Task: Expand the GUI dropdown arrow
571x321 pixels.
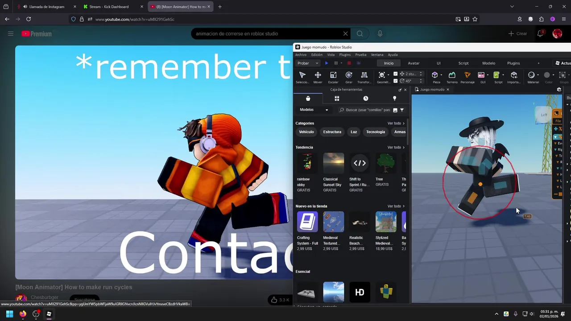Action: [488, 75]
